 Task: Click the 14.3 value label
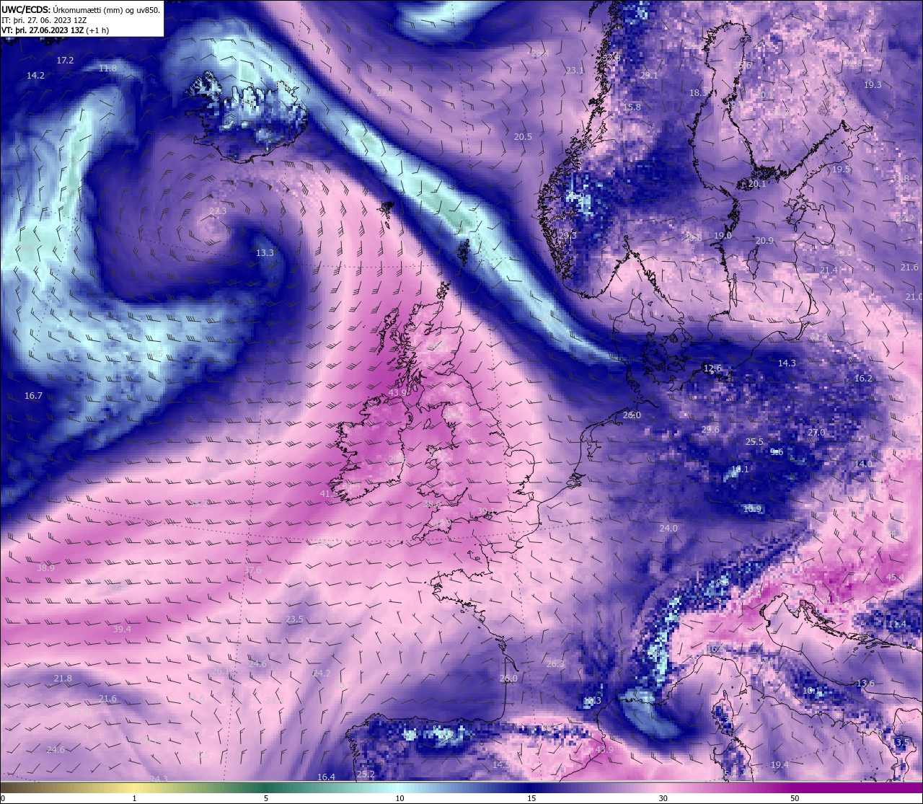787,363
